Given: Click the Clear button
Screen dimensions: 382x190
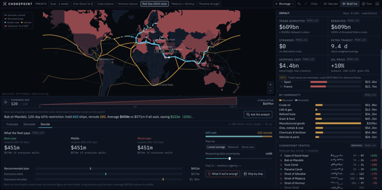Looking at the screenshot, I should click(x=314, y=4).
